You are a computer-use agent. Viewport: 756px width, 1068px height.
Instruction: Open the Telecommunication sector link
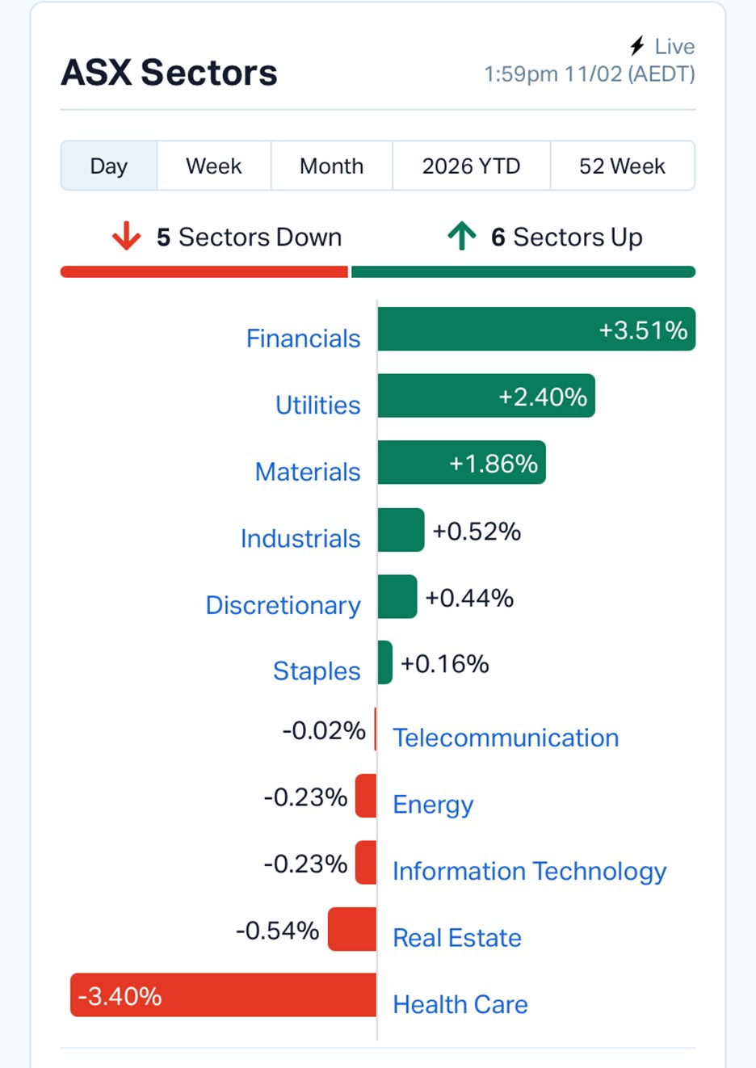(x=506, y=738)
